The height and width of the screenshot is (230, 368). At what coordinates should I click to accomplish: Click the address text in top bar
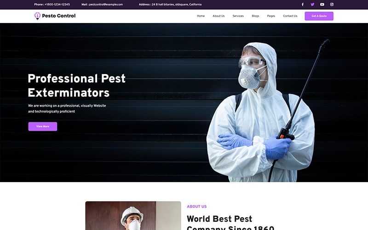170,5
